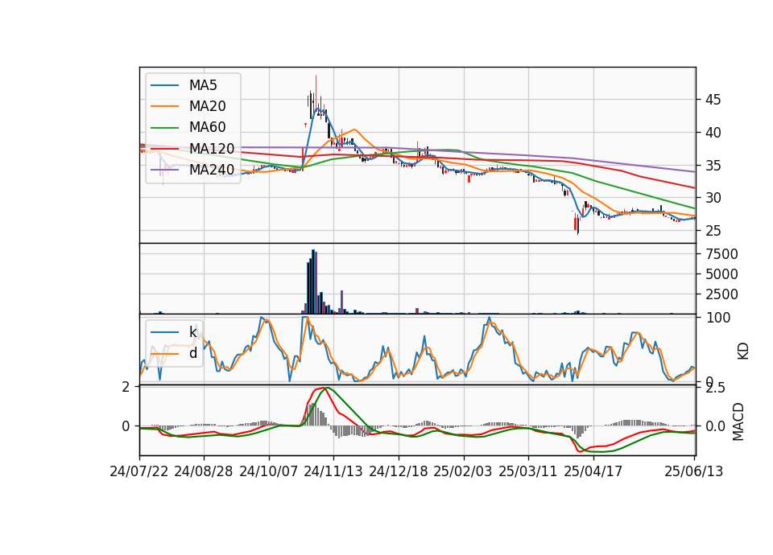Click the 'k' label in KD legend
Viewport: 773px width, 555px height.
[x=192, y=332]
